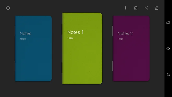172x97 pixels.
Task: Select the 'Notes 2' title text
Action: 125,33
